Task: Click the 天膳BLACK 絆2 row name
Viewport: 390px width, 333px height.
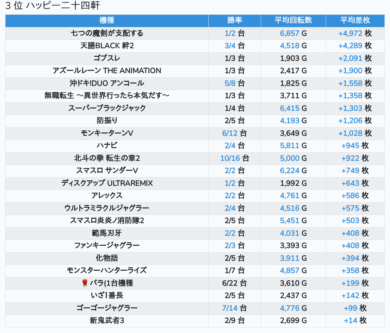Action: coord(107,46)
